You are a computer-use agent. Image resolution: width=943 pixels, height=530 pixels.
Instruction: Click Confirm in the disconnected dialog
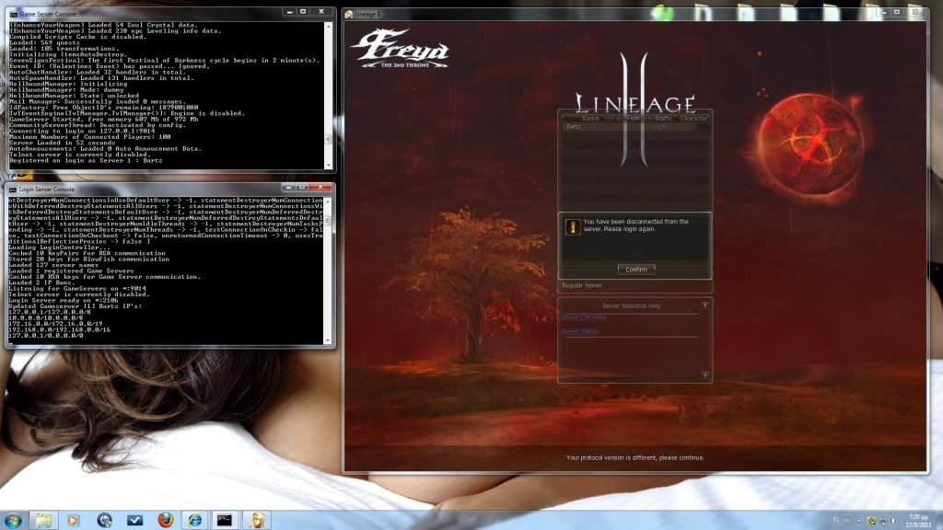pyautogui.click(x=635, y=270)
